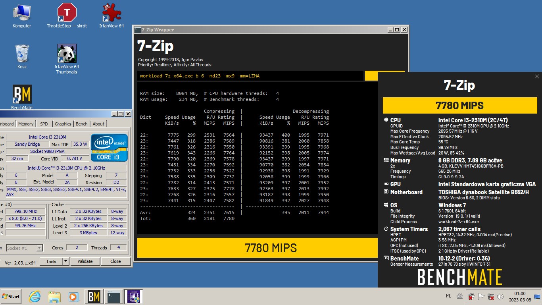Open the Socket #1 selection dropdown

pos(24,248)
